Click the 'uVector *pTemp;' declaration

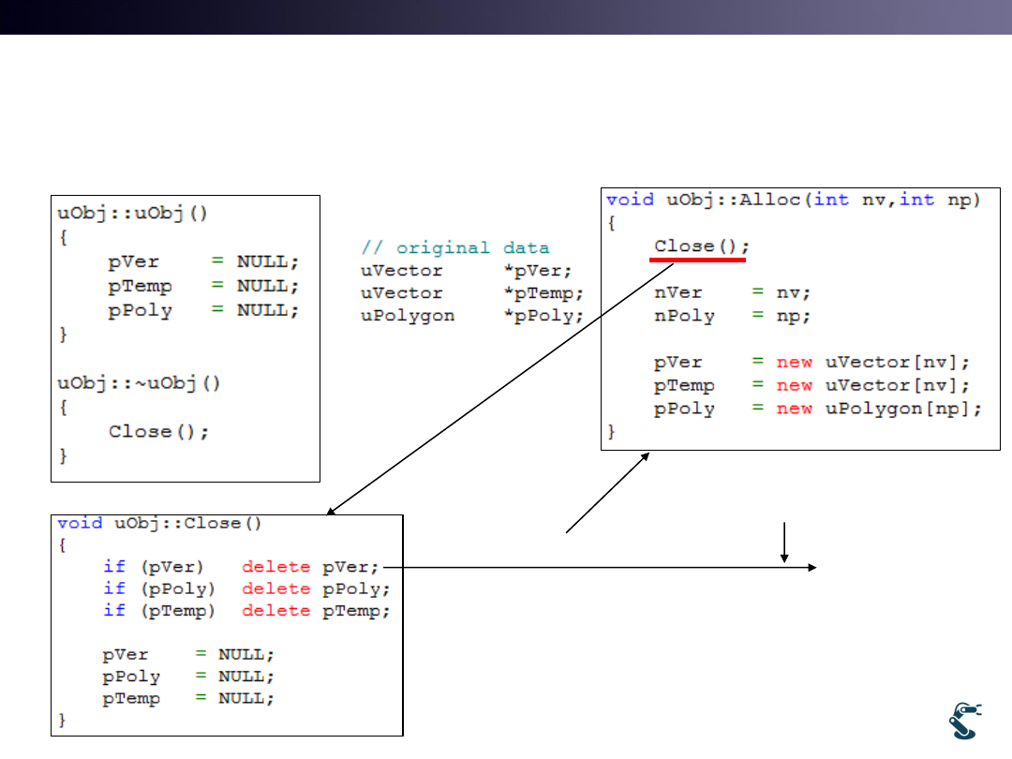point(472,292)
